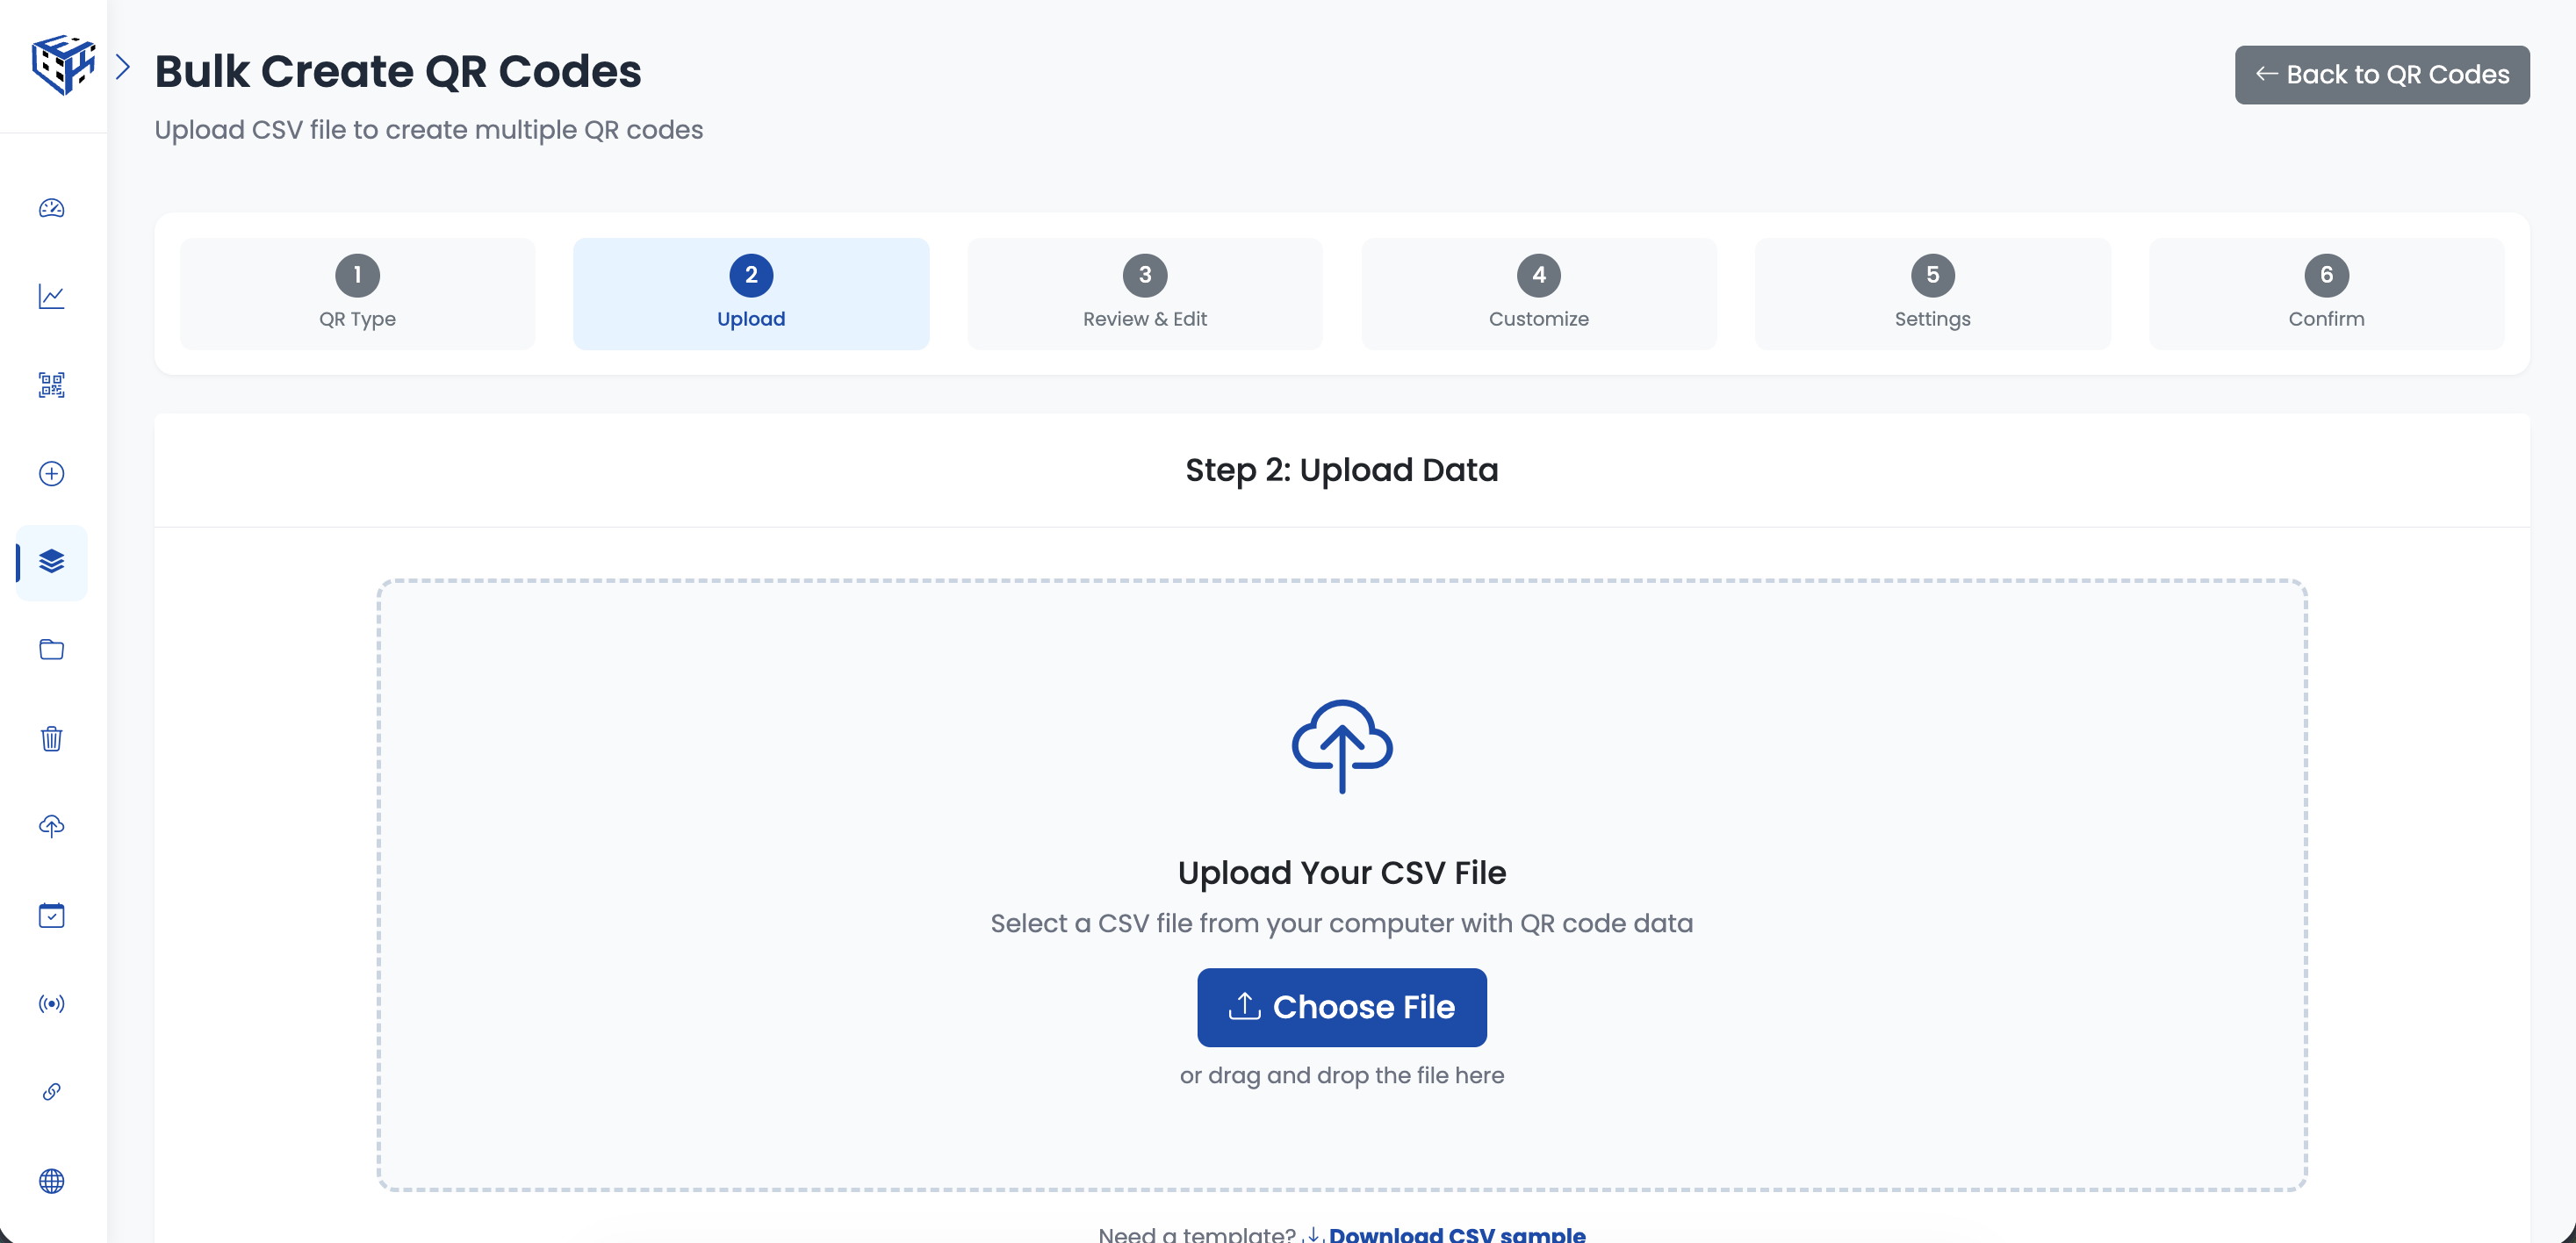
Task: Go to the Review & Edit step
Action: [x=1144, y=293]
